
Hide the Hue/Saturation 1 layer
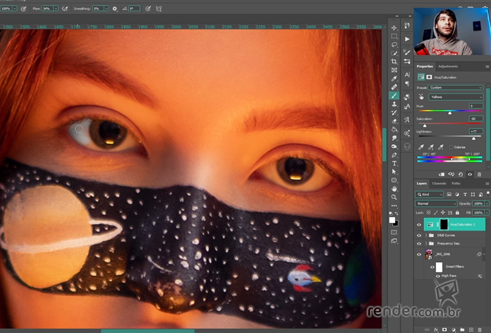pyautogui.click(x=419, y=224)
